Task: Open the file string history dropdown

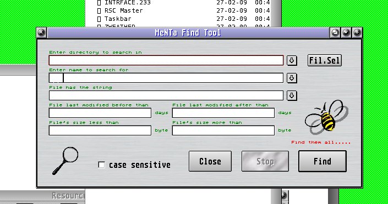Action: click(292, 95)
